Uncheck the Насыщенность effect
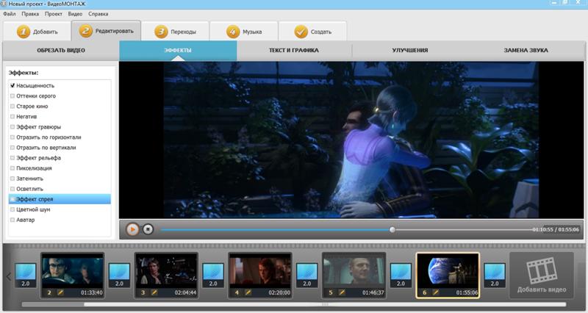 pos(12,85)
